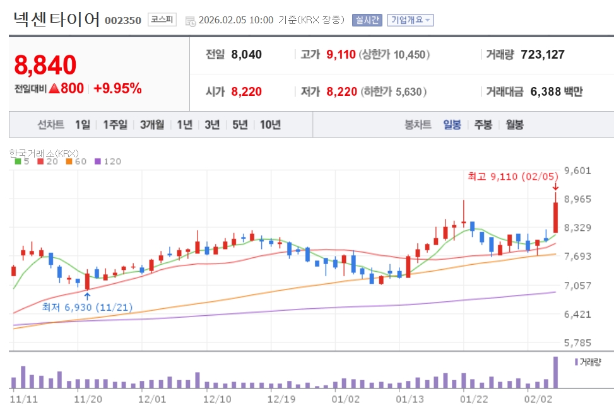Select the 1년 chart period
The height and width of the screenshot is (413, 614).
tap(184, 125)
